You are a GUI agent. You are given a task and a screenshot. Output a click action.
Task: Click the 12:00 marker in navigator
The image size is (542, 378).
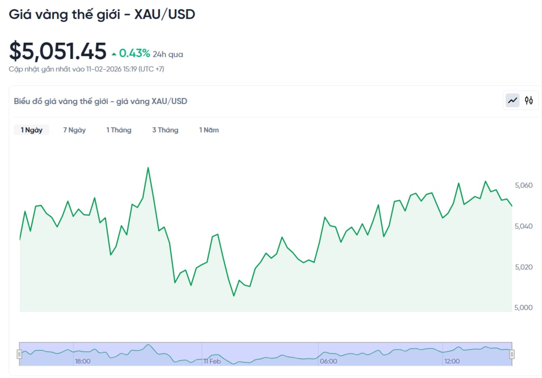(452, 361)
